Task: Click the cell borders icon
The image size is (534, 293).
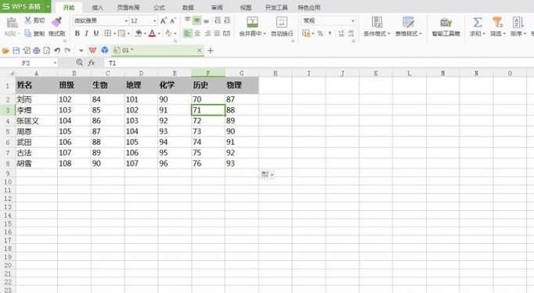Action: 107,34
